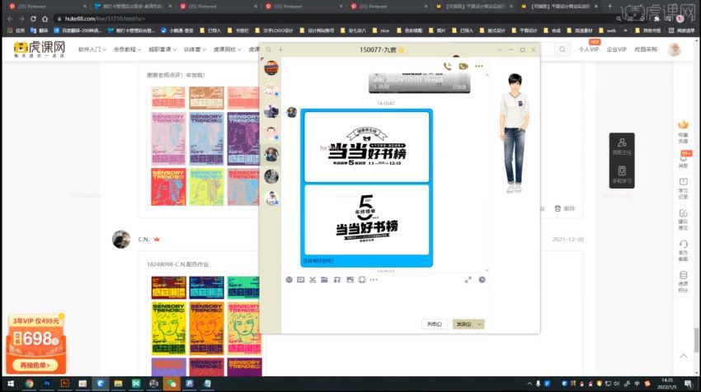Open more chat toolbar options ellipsis
The image size is (701, 392).
click(x=374, y=279)
